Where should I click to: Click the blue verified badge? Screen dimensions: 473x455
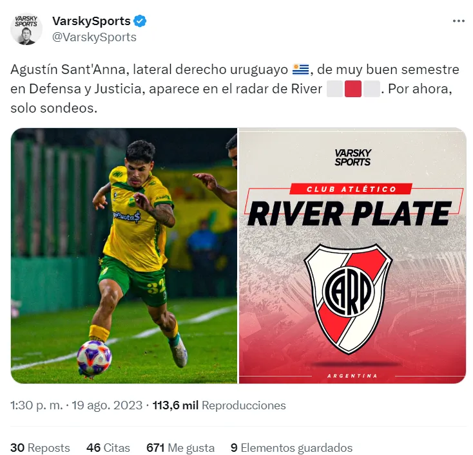click(140, 21)
